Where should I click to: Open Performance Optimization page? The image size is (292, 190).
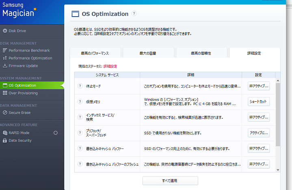(30, 58)
